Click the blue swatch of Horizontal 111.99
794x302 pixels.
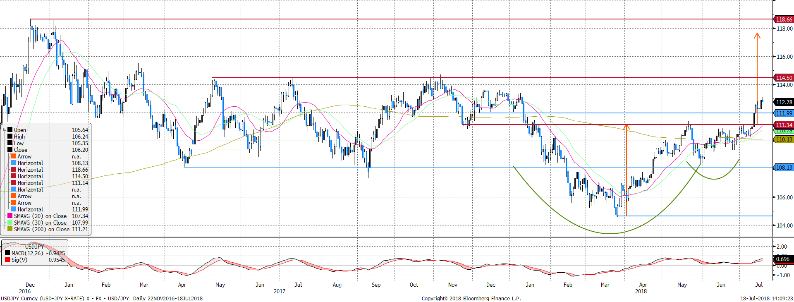pyautogui.click(x=14, y=209)
